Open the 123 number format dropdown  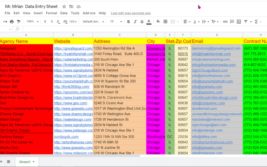pyautogui.click(x=73, y=22)
